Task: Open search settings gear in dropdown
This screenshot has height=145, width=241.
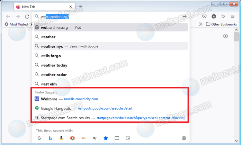Action: click(x=184, y=138)
